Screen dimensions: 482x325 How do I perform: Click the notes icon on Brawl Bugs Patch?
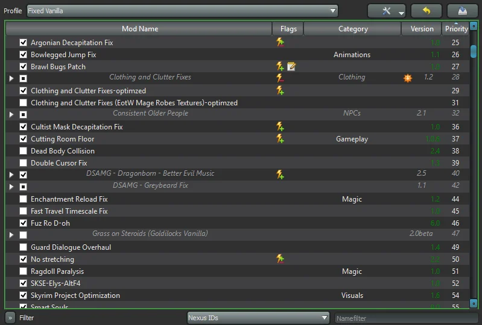pyautogui.click(x=291, y=66)
